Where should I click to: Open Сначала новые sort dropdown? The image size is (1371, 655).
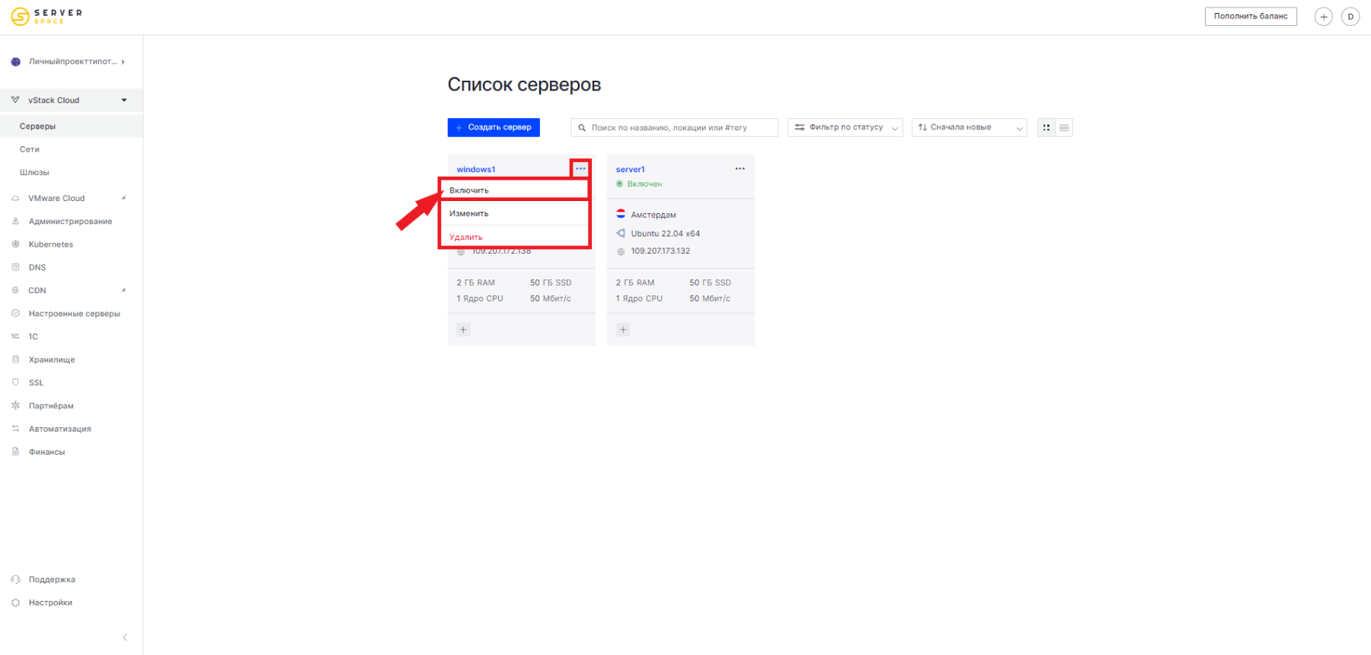click(969, 128)
